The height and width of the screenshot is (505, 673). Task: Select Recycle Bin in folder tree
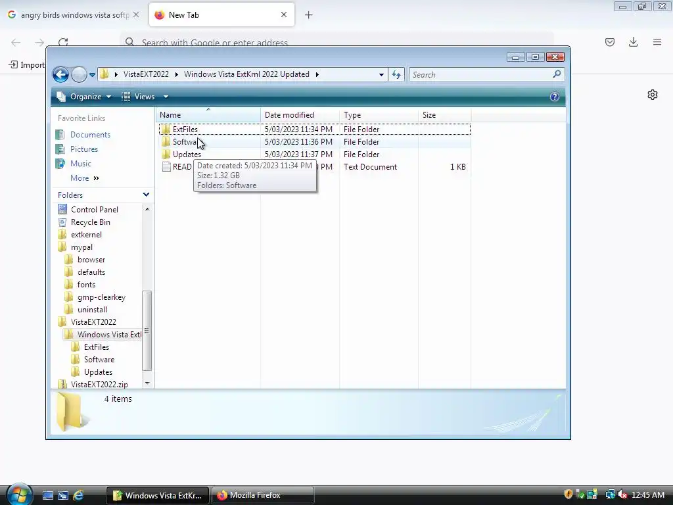[90, 222]
